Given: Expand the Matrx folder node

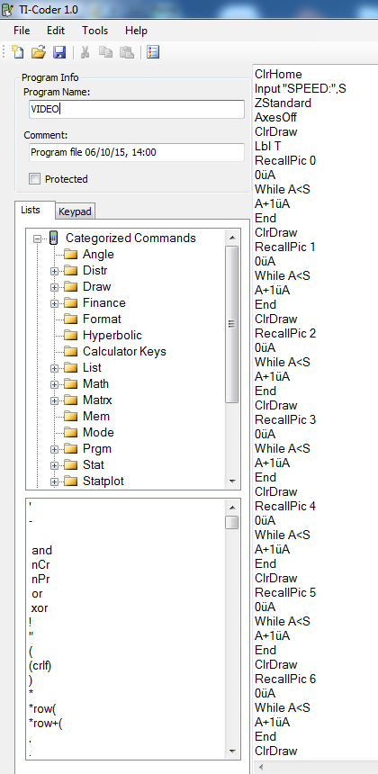Looking at the screenshot, I should 54,400.
